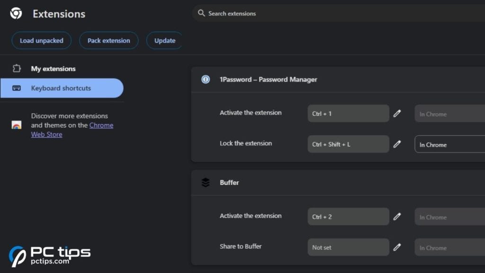The image size is (485, 273).
Task: Edit the Lock the extension shortcut
Action: tap(397, 144)
